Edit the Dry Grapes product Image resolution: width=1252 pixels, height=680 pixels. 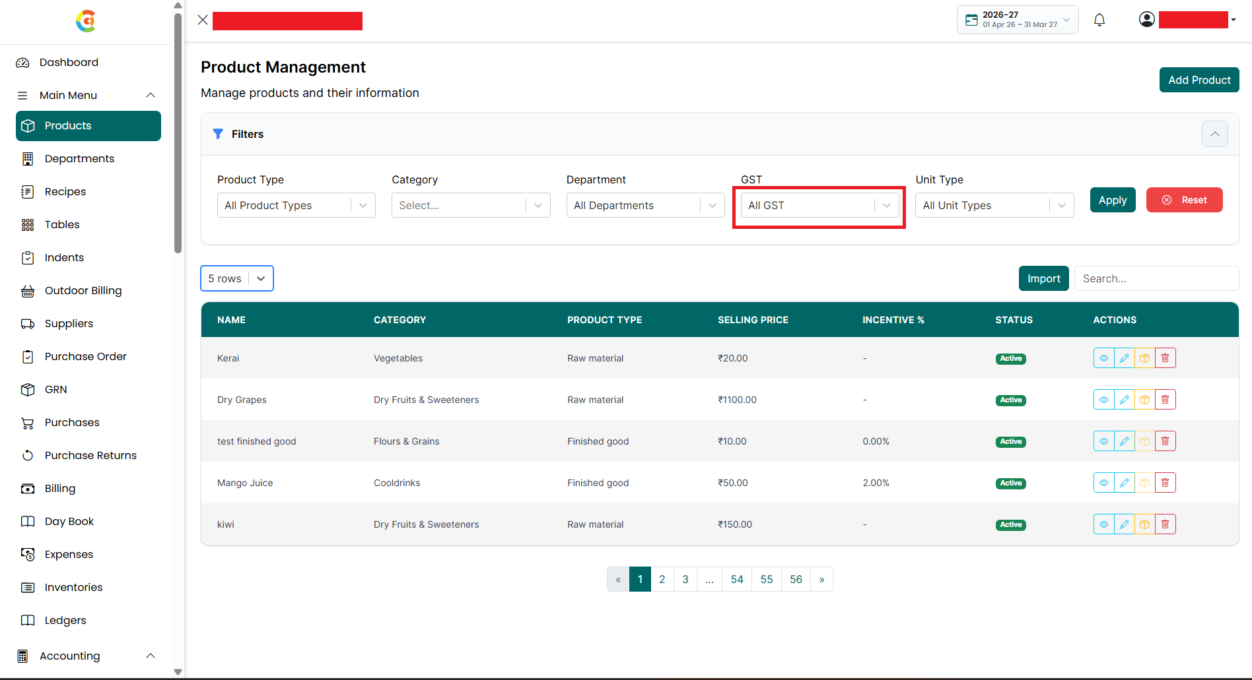(x=1124, y=400)
